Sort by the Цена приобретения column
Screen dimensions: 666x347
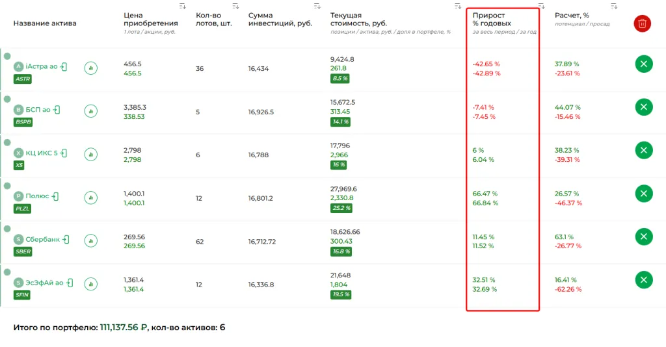[x=181, y=6]
